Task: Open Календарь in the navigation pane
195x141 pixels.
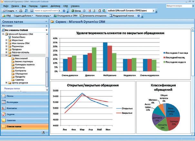Action: (x=24, y=102)
